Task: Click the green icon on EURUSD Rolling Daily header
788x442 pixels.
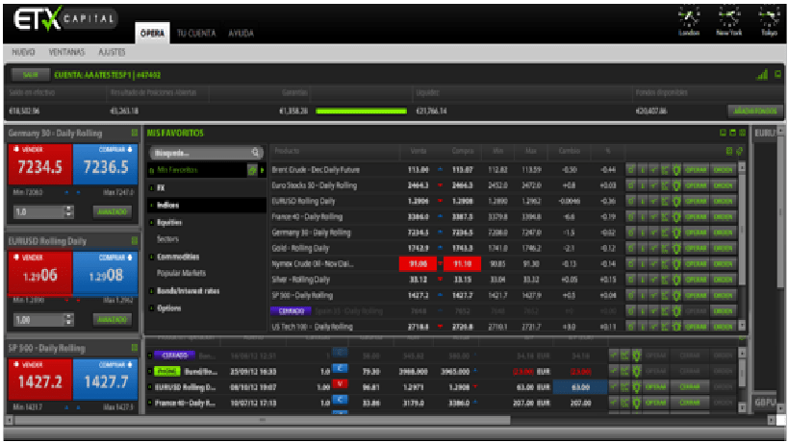Action: (134, 241)
